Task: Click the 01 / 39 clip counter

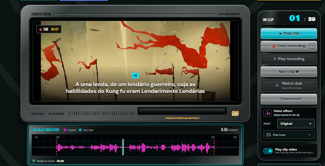Action: (x=302, y=19)
